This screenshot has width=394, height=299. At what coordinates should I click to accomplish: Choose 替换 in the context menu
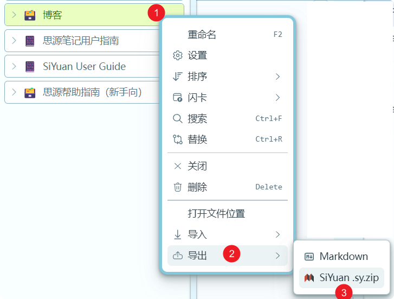pyautogui.click(x=228, y=139)
